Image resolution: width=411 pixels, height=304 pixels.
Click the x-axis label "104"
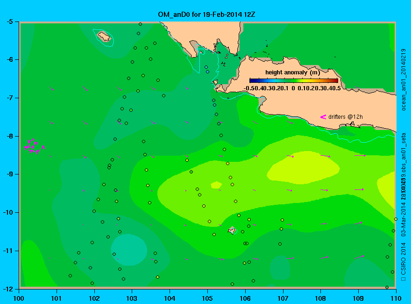170,298
